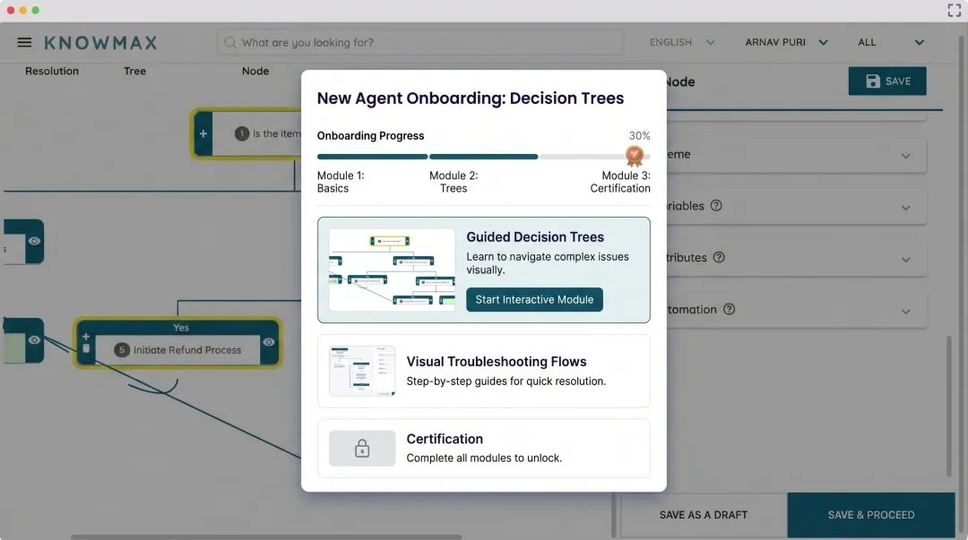Click the trash icon on Initiate Refund Process node
The width and height of the screenshot is (968, 540).
(x=86, y=348)
